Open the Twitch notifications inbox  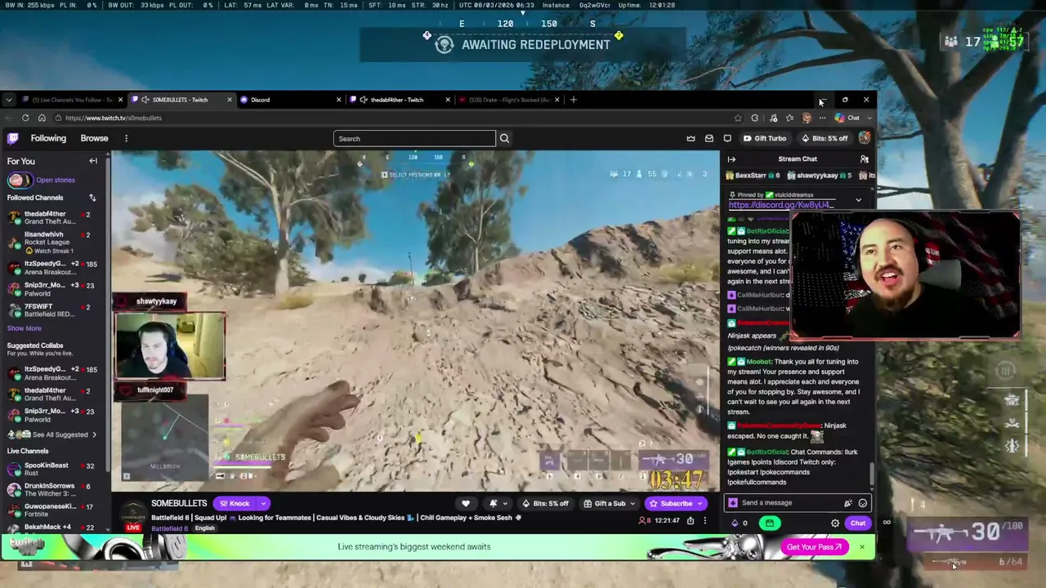pos(709,139)
